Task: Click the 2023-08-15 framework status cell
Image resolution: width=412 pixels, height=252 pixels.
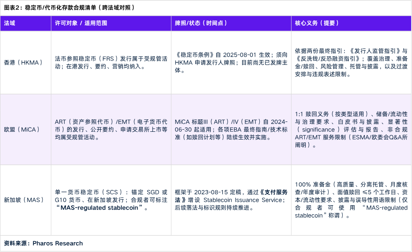Action: 231,200
